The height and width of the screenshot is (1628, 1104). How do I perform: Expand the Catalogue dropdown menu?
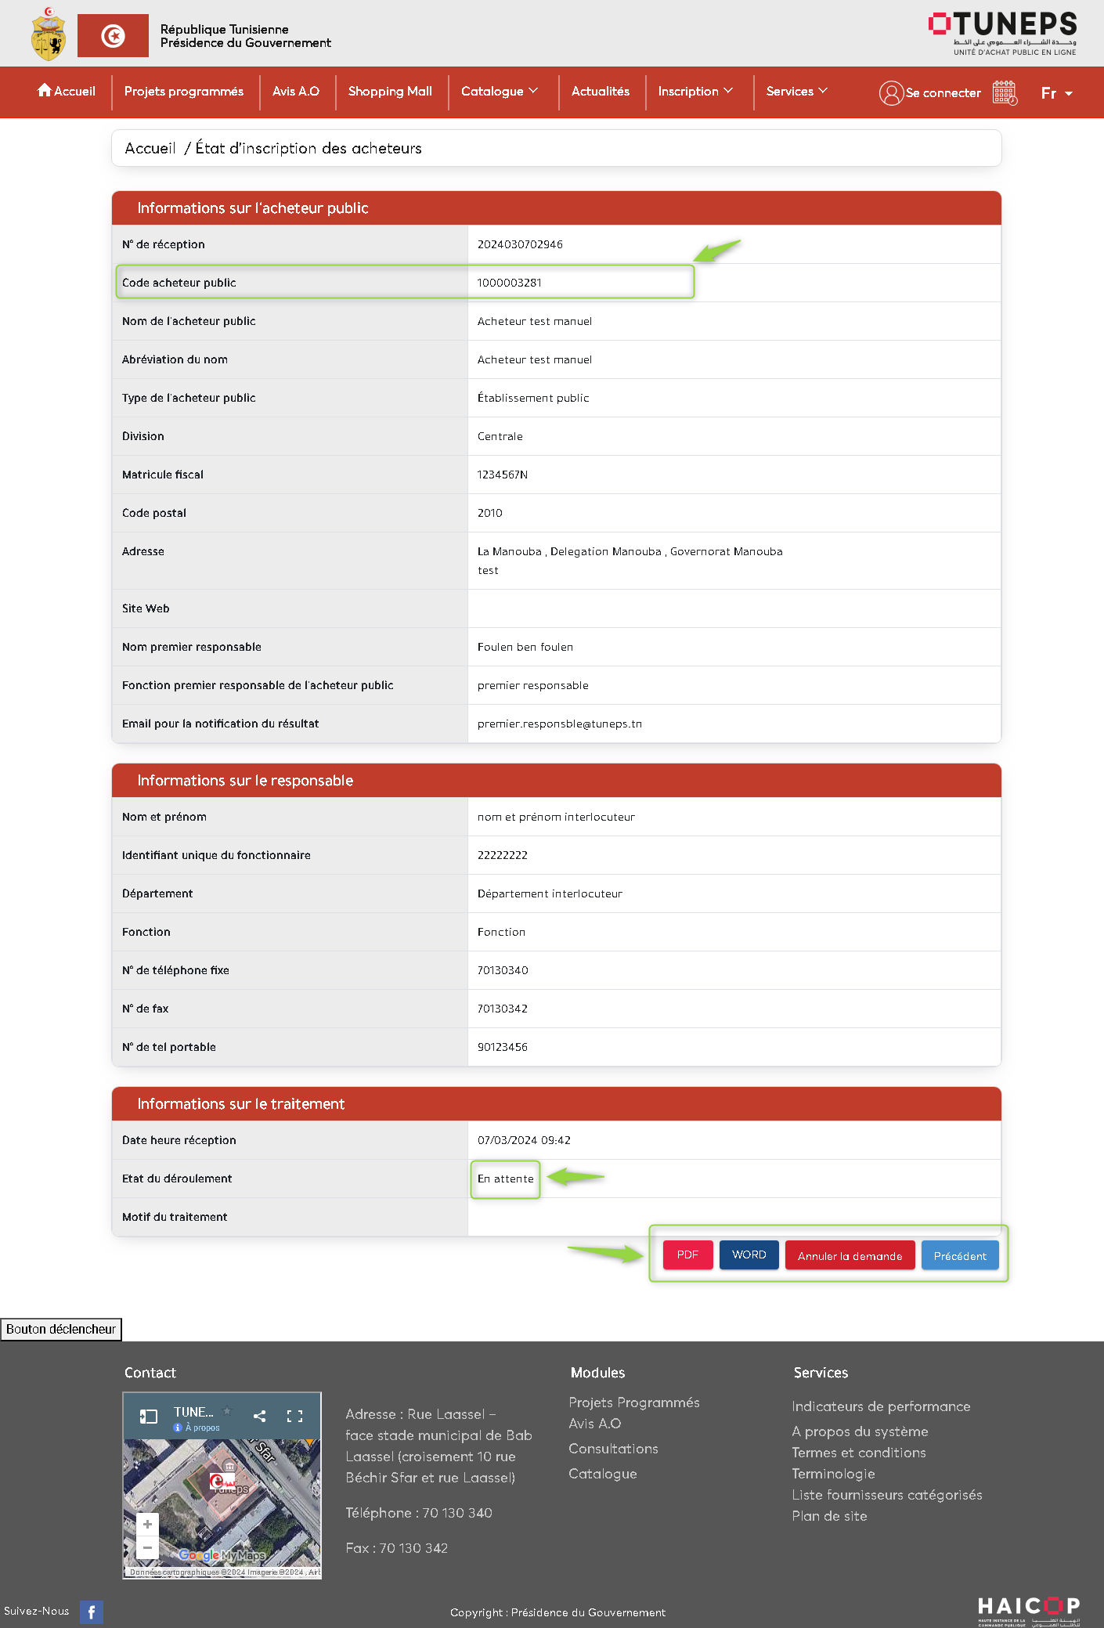point(500,92)
